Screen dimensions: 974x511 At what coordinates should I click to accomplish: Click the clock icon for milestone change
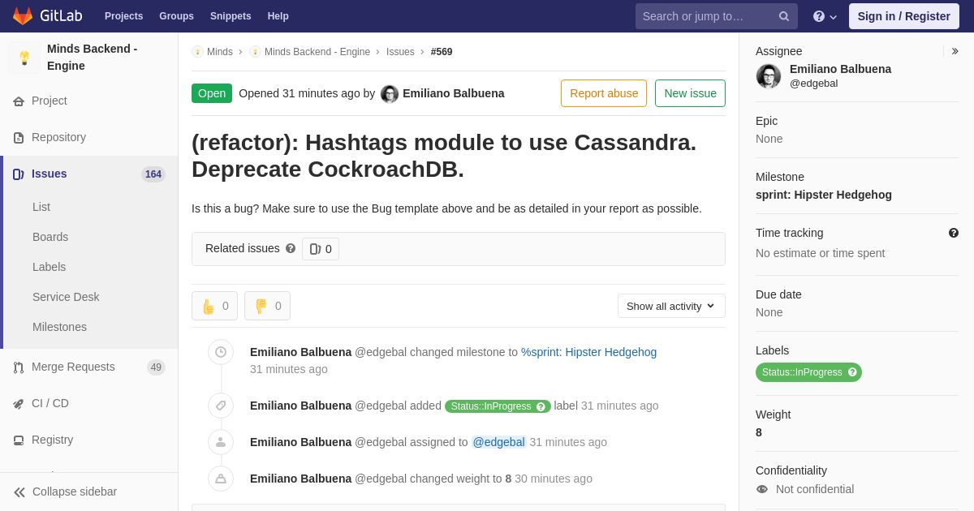221,352
